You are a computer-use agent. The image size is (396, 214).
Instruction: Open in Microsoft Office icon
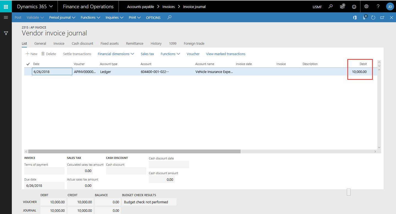(355, 17)
